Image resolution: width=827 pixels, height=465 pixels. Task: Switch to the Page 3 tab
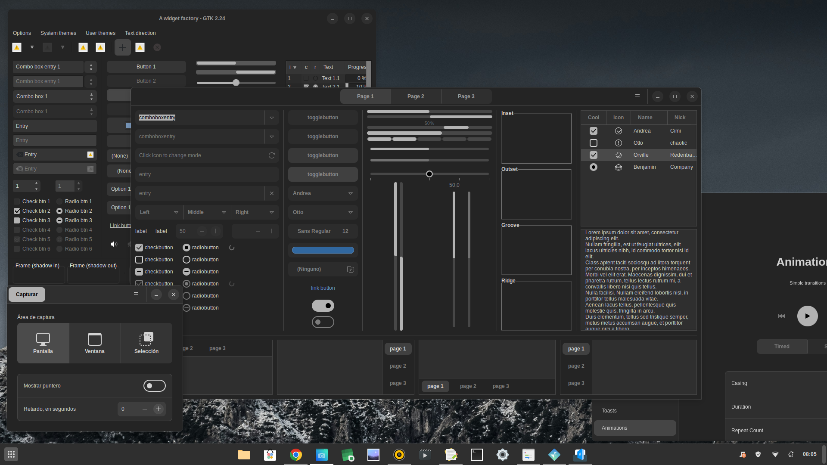coord(466,96)
